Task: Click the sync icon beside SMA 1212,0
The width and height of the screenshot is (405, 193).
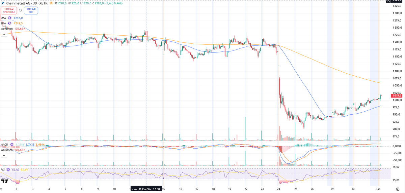Action: [x=10, y=18]
